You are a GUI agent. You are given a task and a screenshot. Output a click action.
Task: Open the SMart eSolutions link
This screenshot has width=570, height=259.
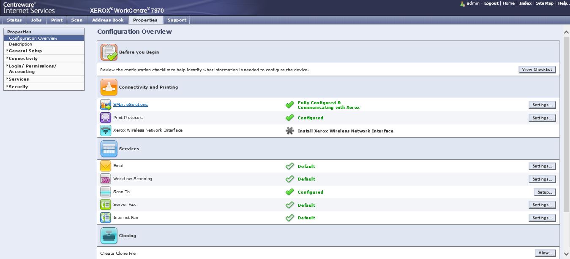[131, 104]
